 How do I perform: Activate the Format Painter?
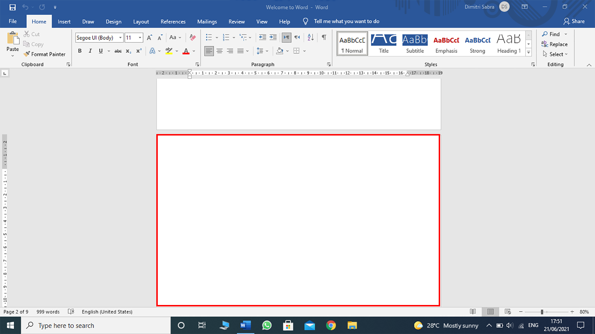[45, 54]
